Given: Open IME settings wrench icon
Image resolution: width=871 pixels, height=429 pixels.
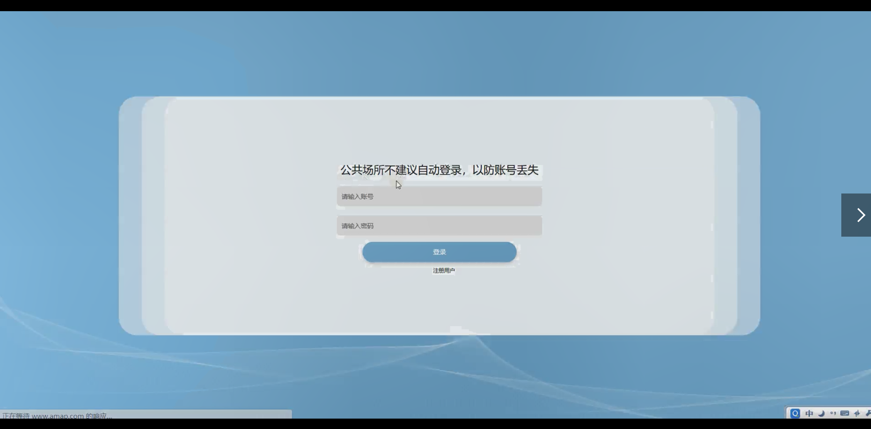Looking at the screenshot, I should point(868,413).
